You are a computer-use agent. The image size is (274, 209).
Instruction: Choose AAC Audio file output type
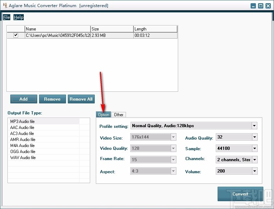pos(44,128)
